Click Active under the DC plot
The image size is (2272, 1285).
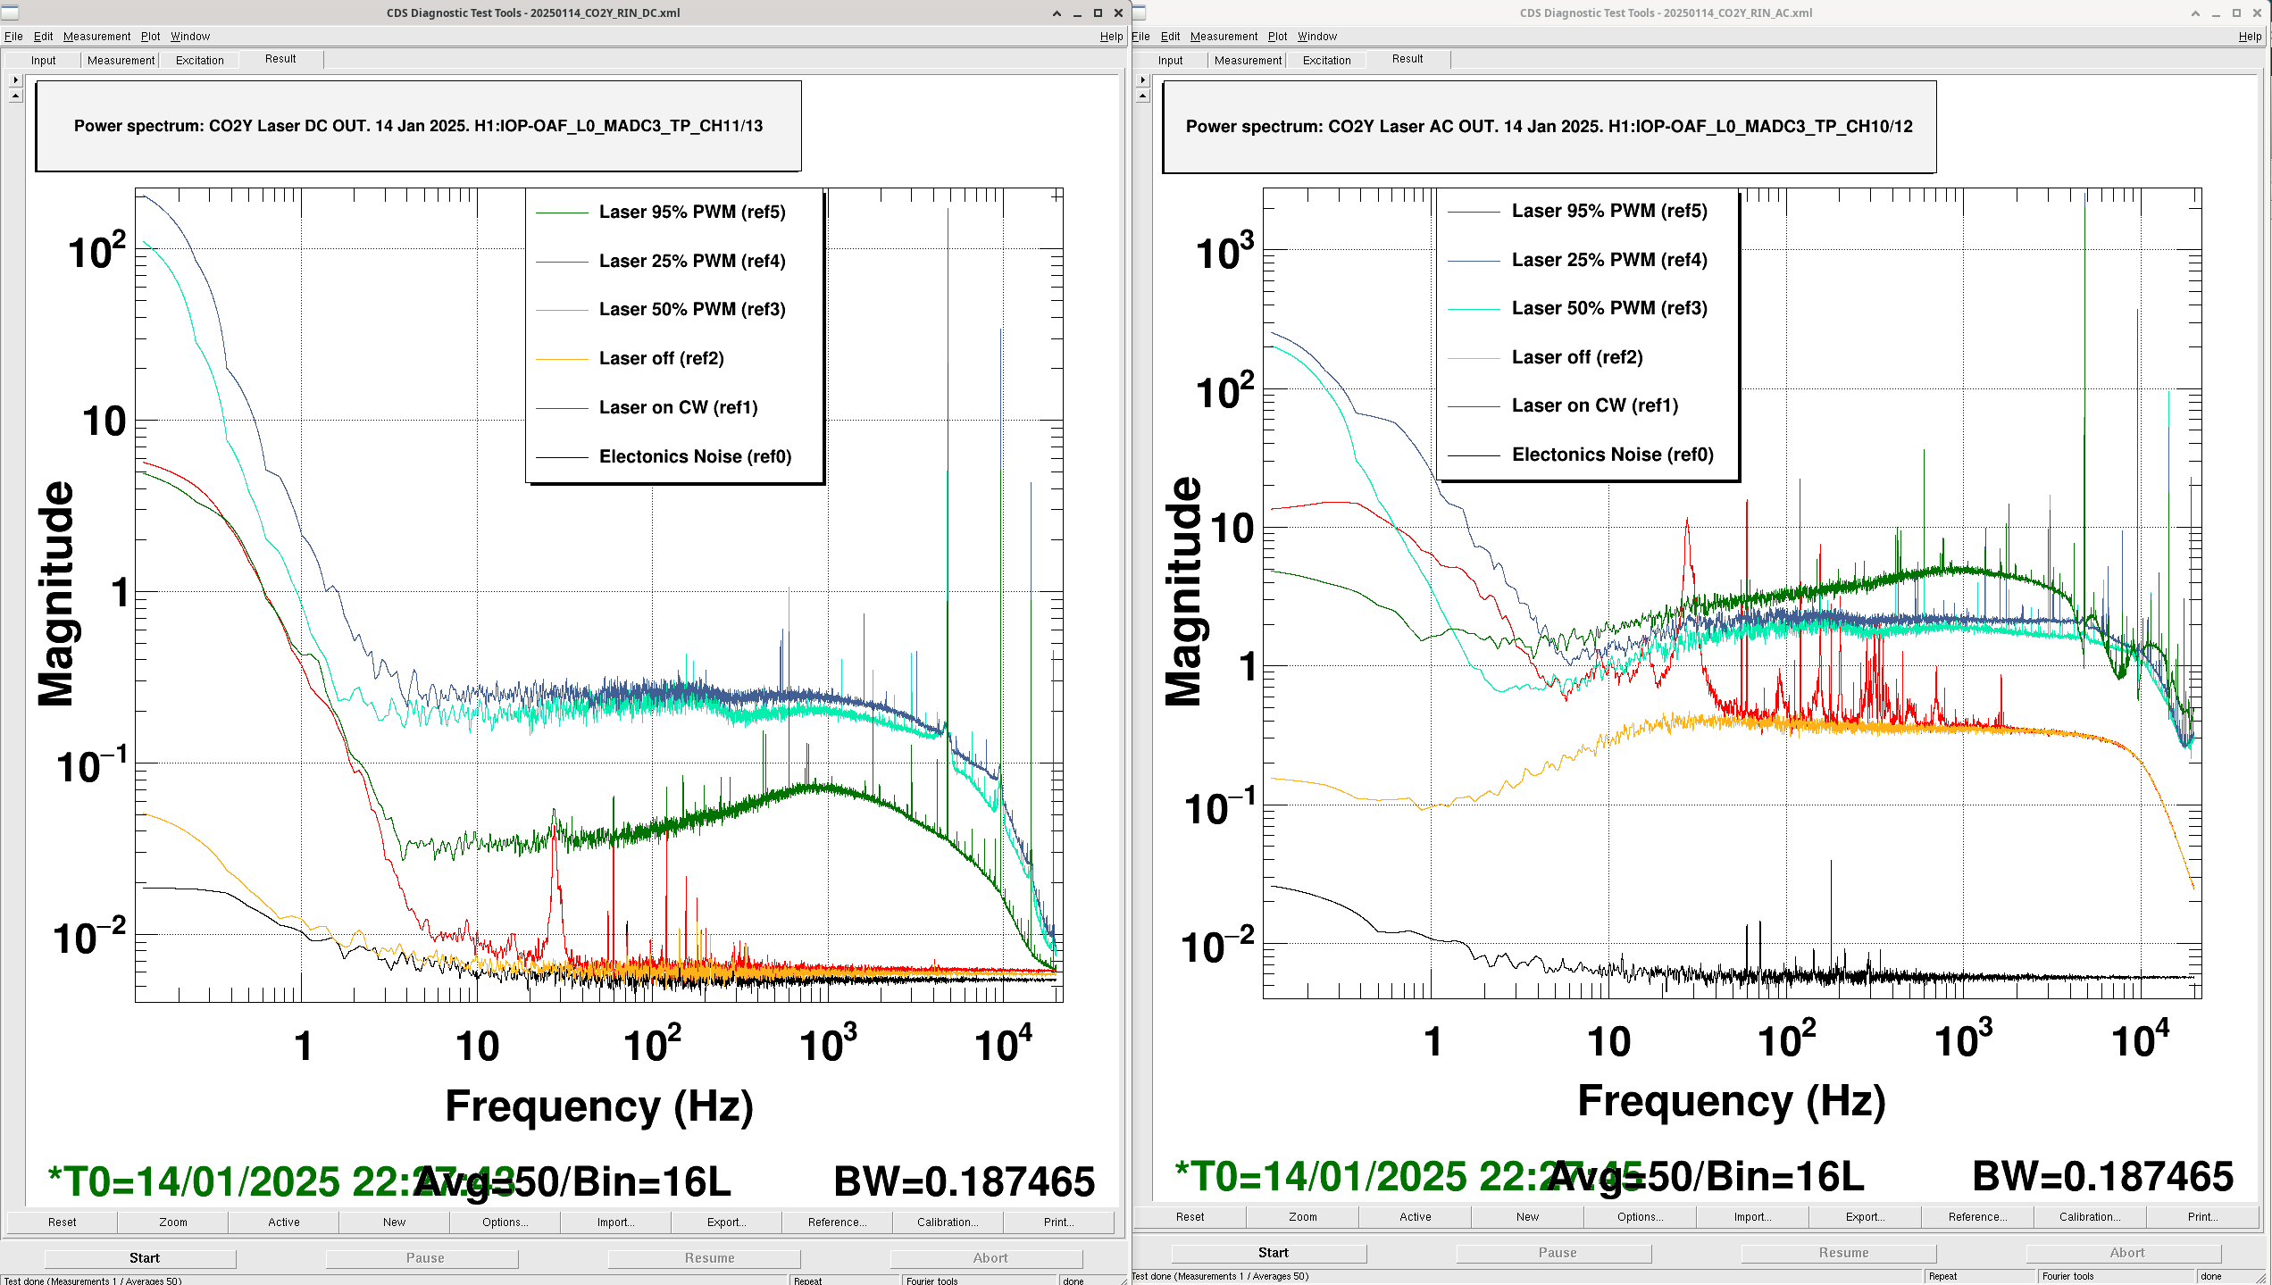coord(284,1222)
